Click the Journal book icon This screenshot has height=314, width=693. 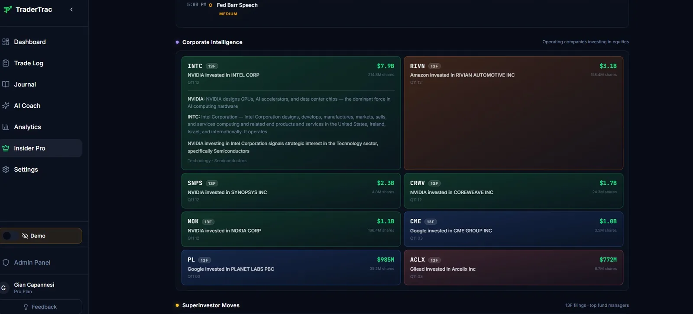click(6, 84)
